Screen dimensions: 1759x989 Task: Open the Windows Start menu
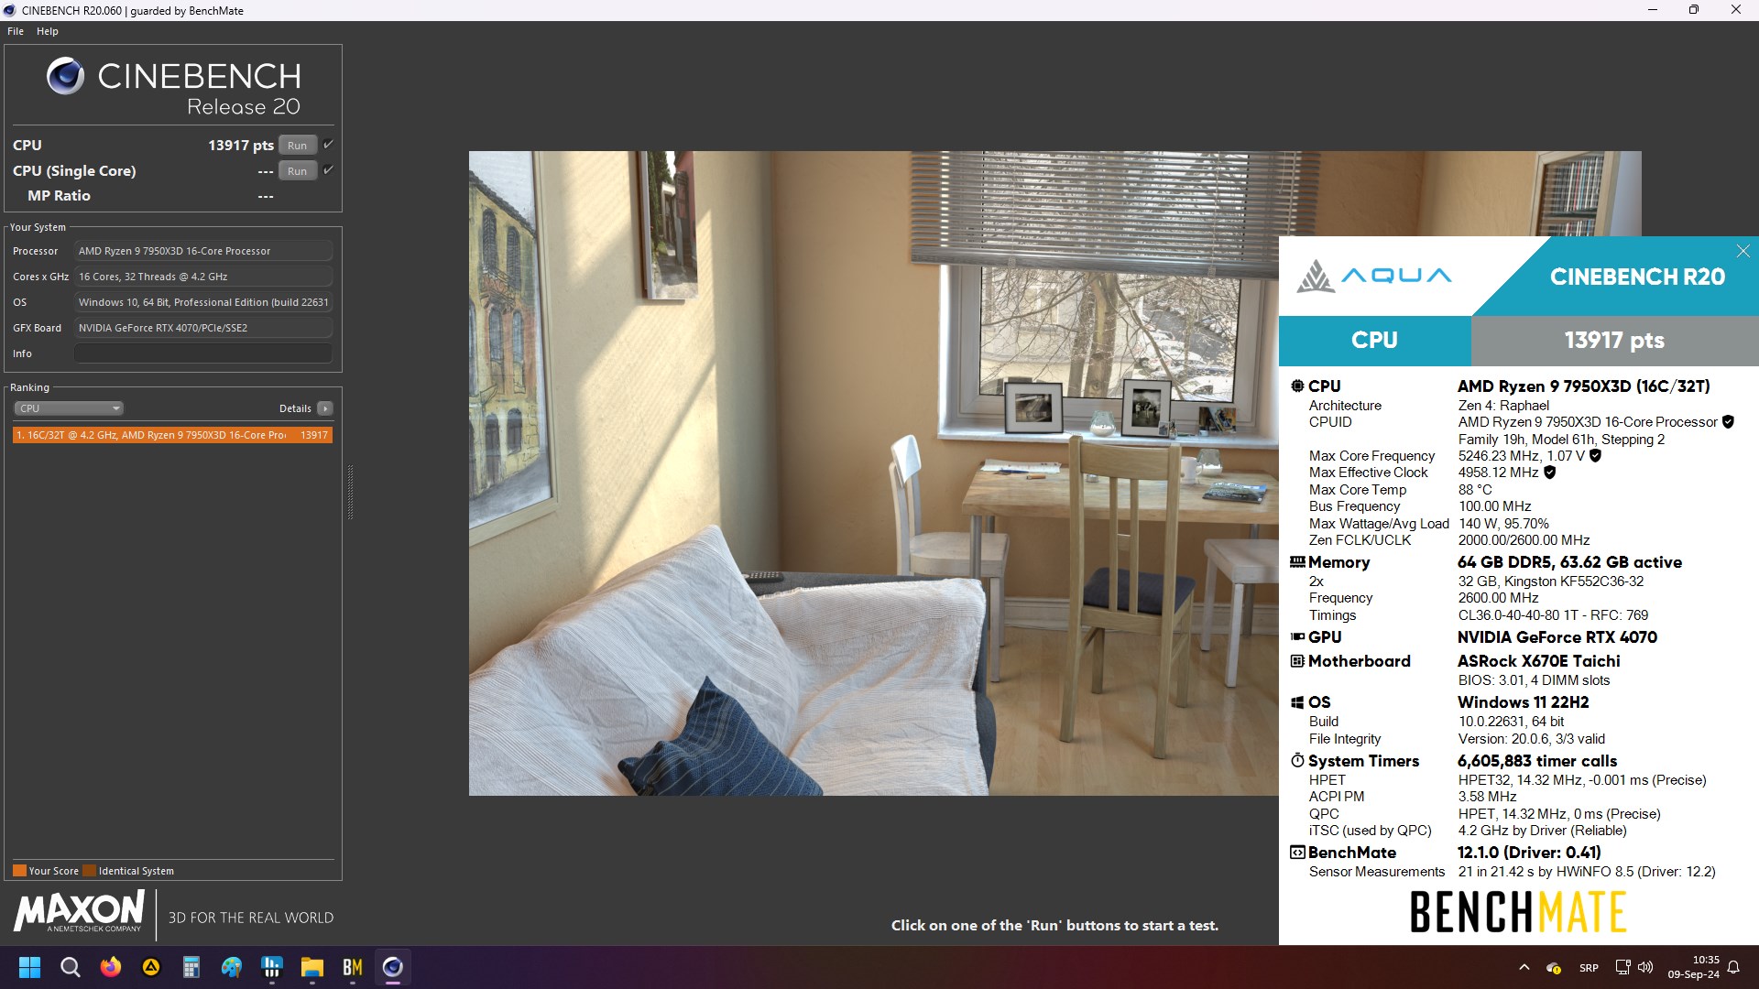[x=29, y=967]
